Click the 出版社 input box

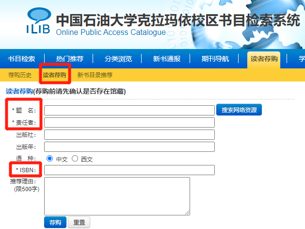click(129, 134)
